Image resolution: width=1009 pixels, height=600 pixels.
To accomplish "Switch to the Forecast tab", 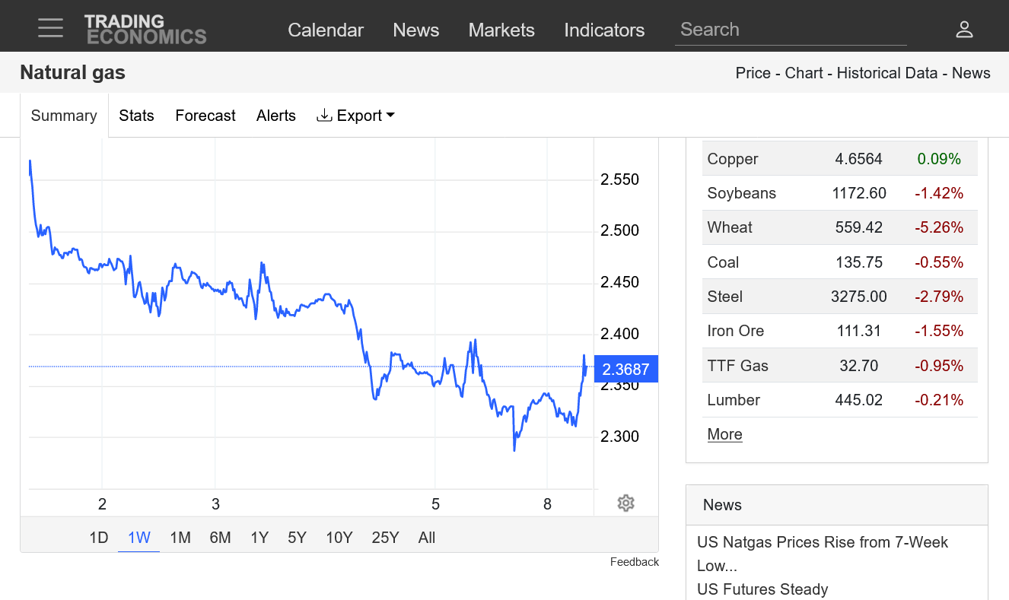I will (205, 116).
